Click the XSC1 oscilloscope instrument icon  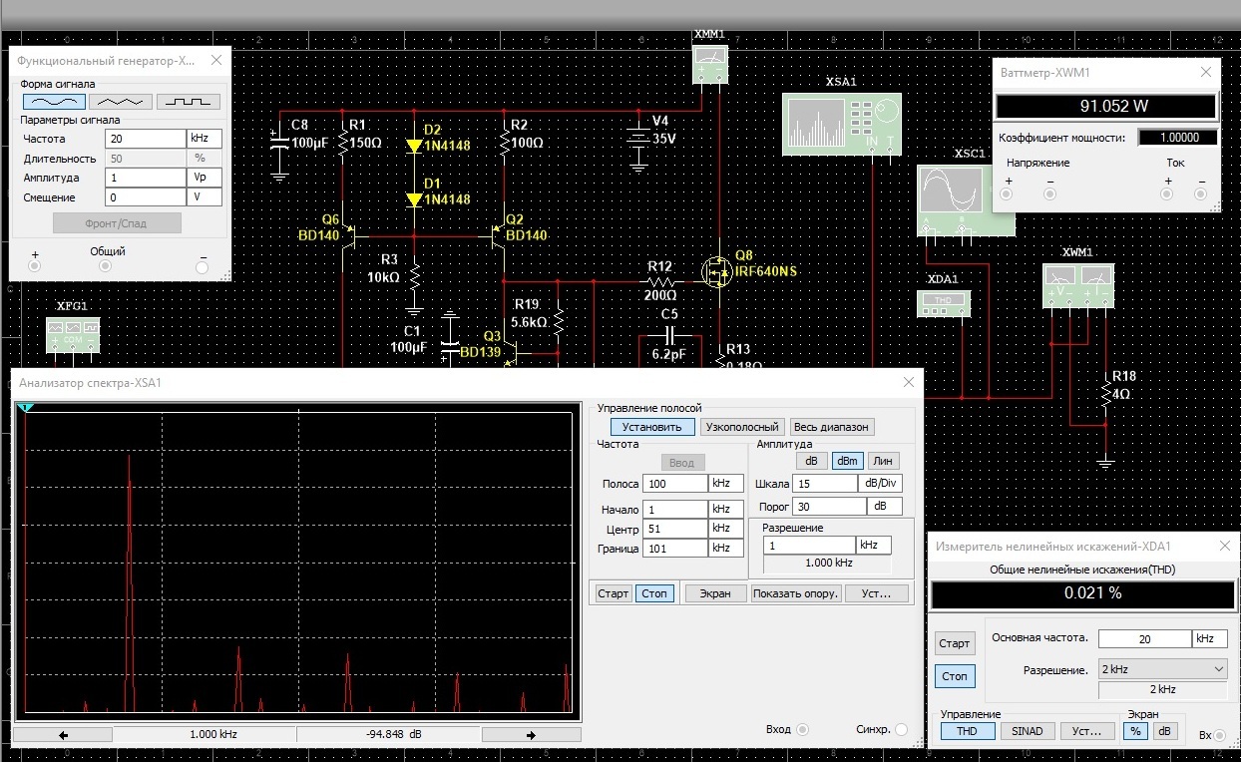click(x=966, y=199)
